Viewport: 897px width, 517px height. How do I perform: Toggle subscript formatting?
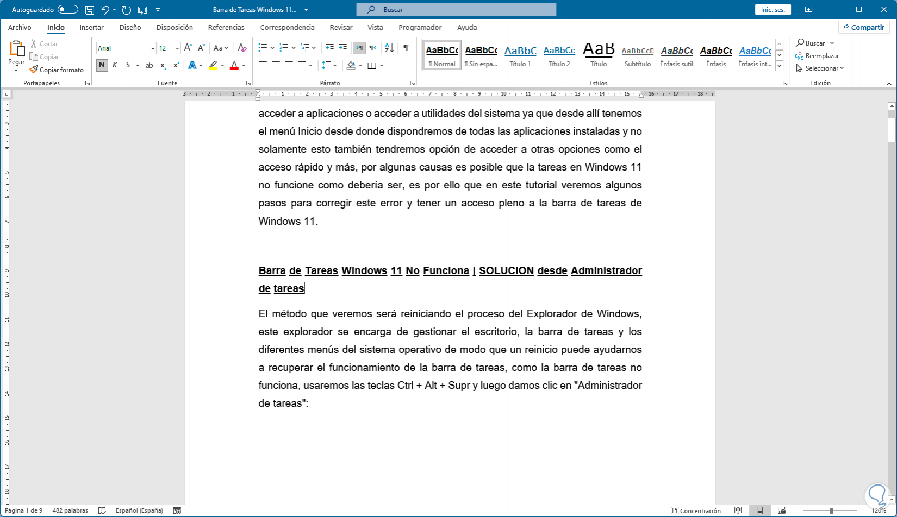(163, 65)
